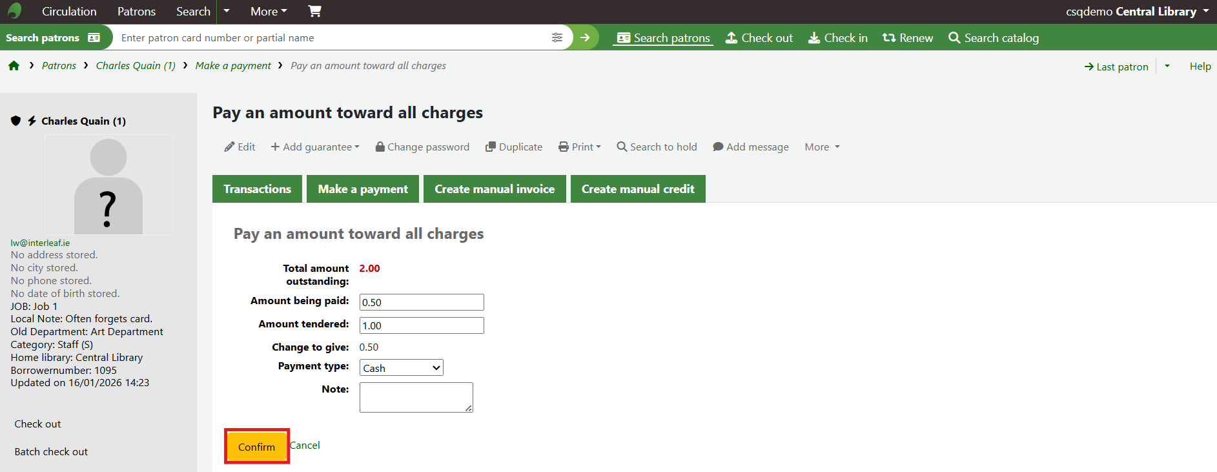The height and width of the screenshot is (472, 1217).
Task: Click the home breadcrumb icon
Action: [14, 66]
